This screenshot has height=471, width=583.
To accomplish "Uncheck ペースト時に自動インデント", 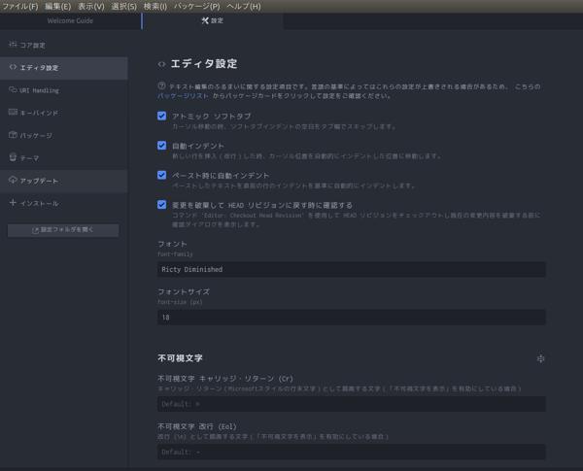I will point(161,175).
